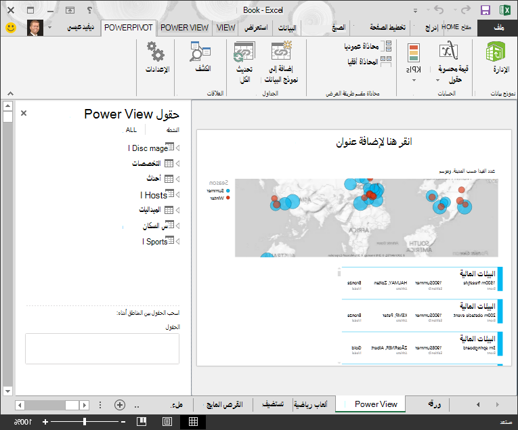Open the Manage (الإدارة) data model icon
Viewport: 518px width, 430px height.
point(496,51)
